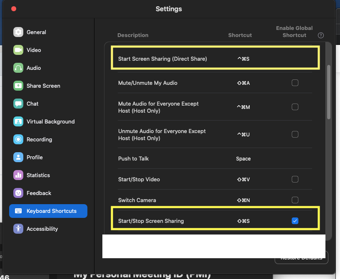340x279 pixels.
Task: Select the Profile tab
Action: [x=48, y=157]
